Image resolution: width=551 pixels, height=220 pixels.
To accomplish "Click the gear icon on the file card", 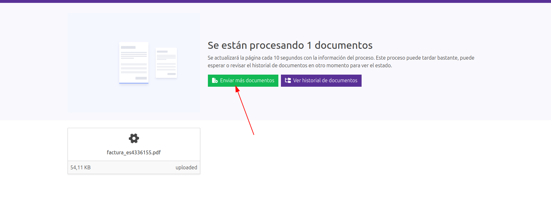I will click(x=134, y=138).
